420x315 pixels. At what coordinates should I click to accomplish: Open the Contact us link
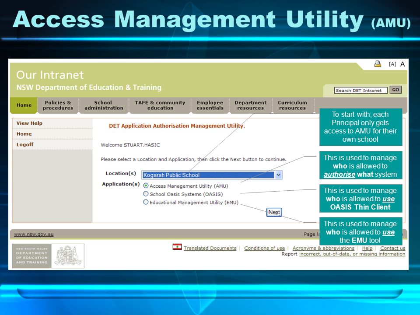click(x=393, y=248)
